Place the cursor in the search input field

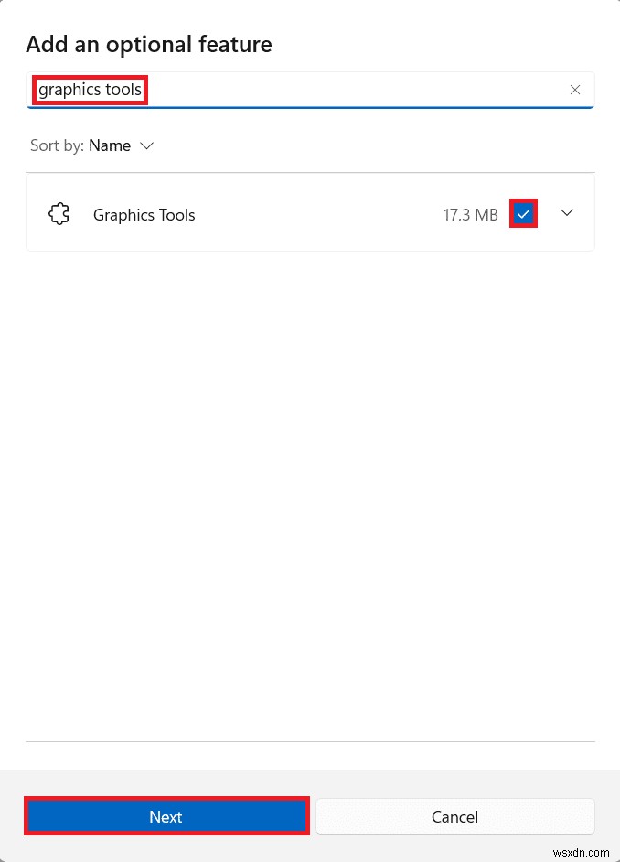point(274,90)
